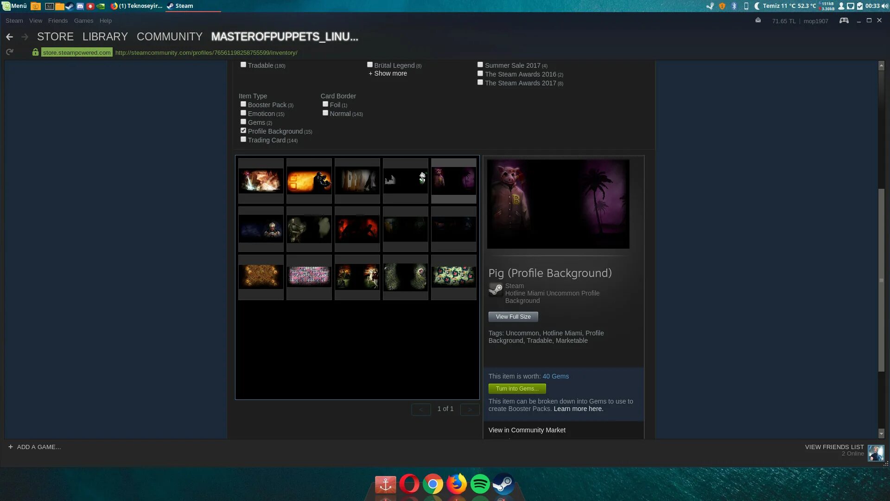Click the show desktop panel icon
This screenshot has width=890, height=501.
tap(35, 6)
